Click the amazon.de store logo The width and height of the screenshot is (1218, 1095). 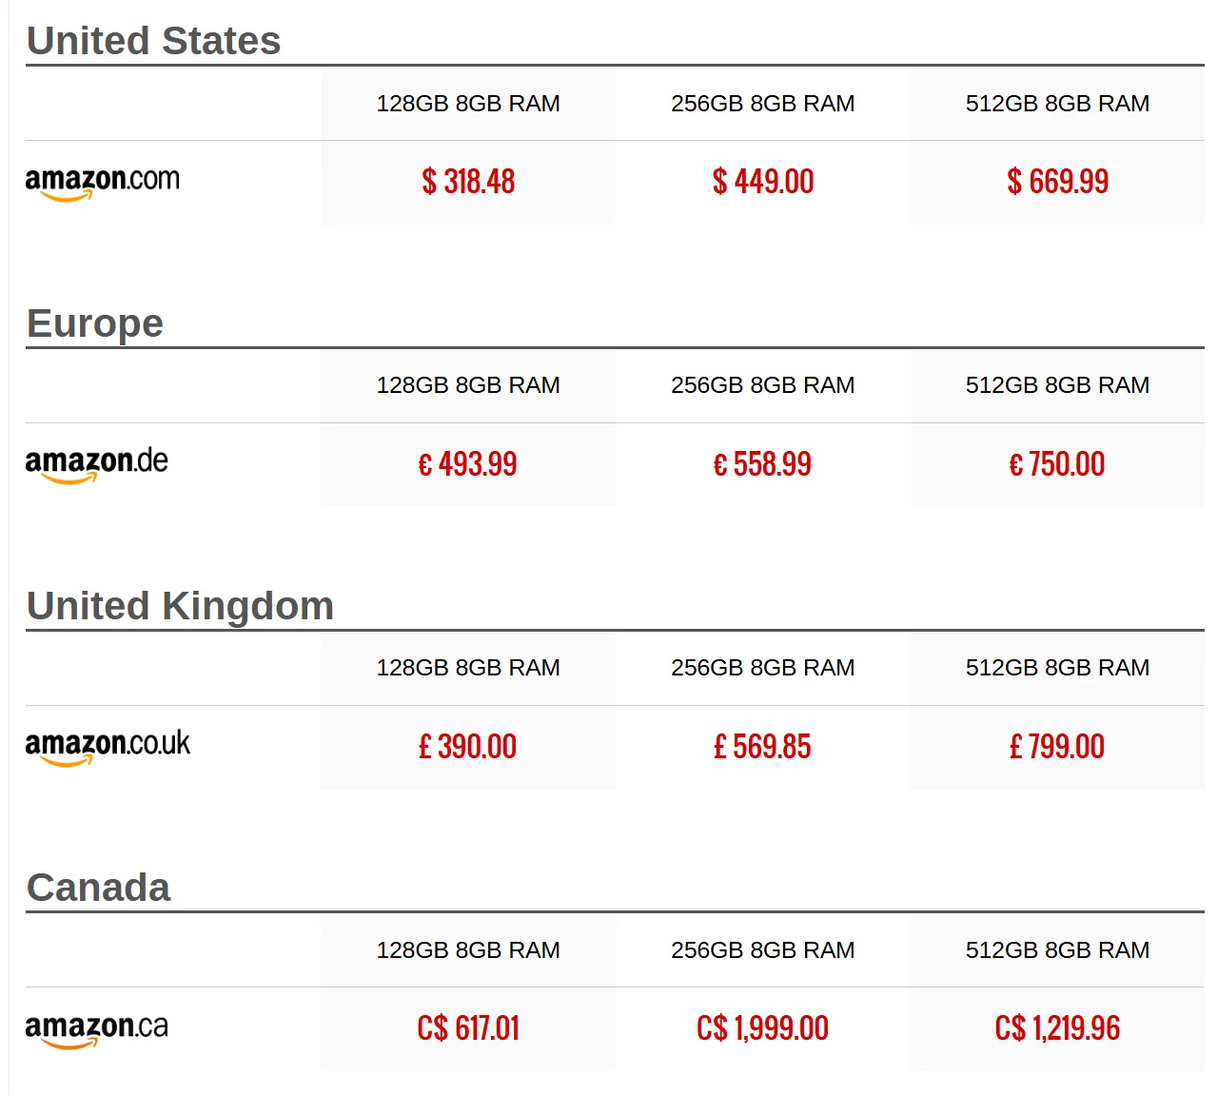[96, 463]
